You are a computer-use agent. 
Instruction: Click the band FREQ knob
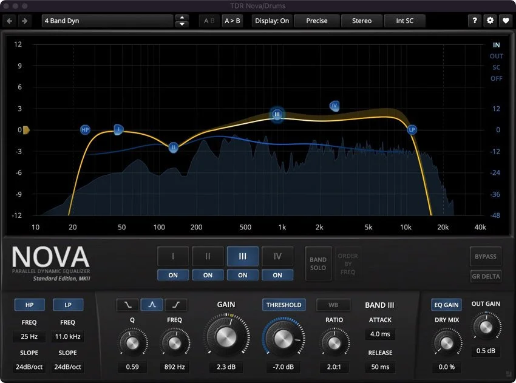(174, 343)
